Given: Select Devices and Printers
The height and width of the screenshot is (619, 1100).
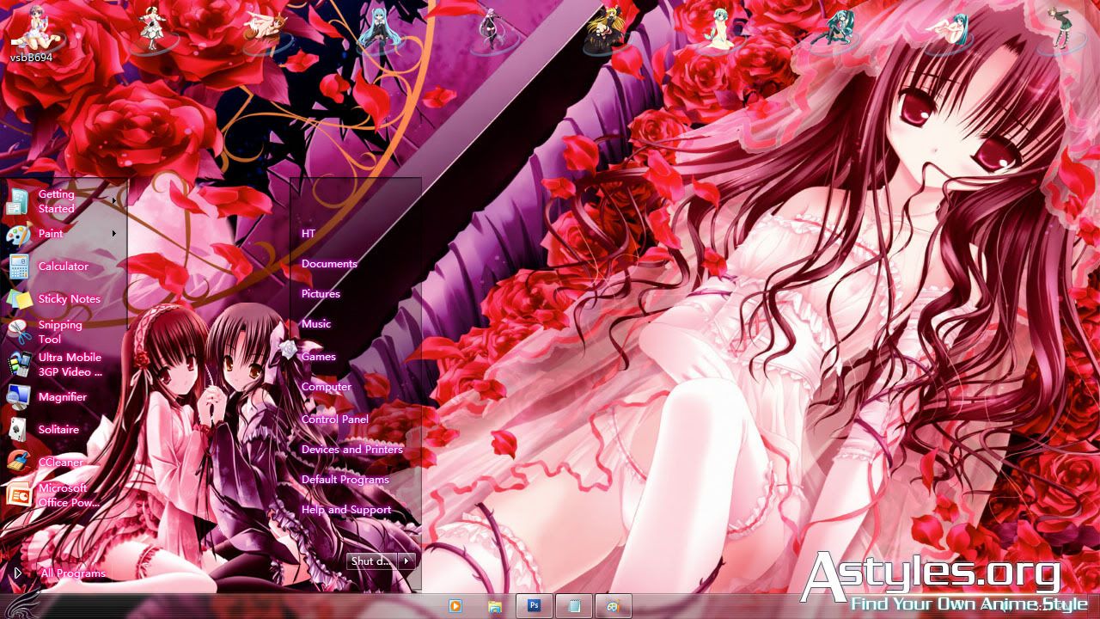Looking at the screenshot, I should 351,450.
